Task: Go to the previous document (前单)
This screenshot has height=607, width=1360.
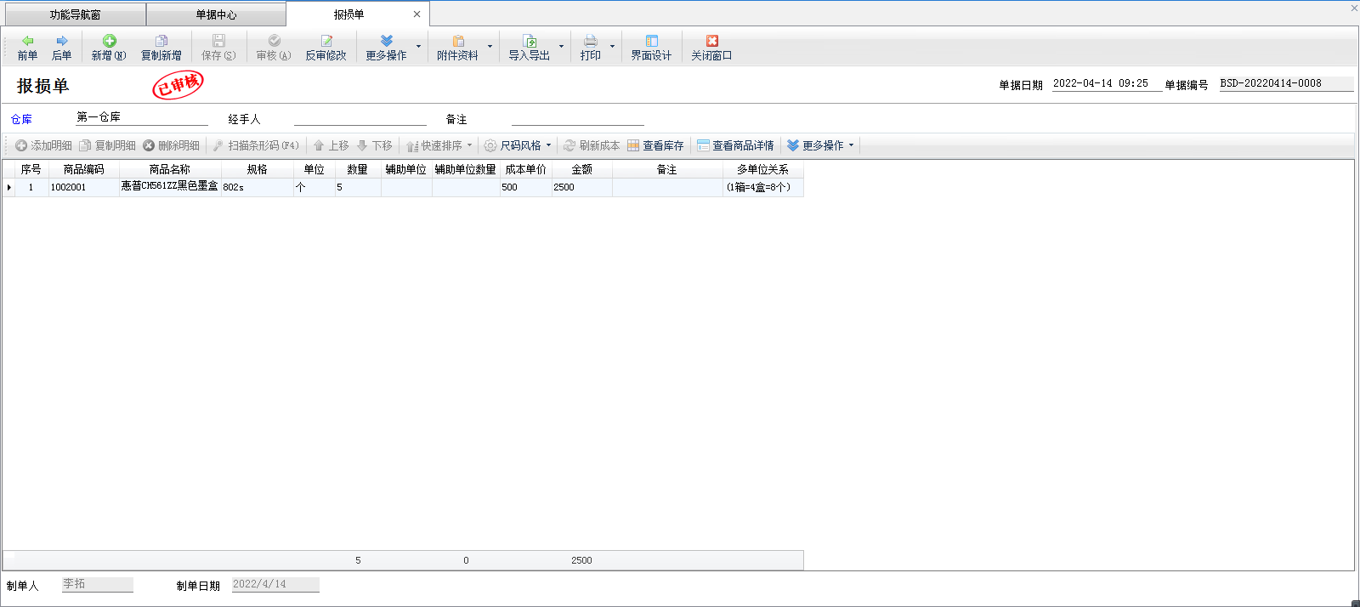Action: pos(27,48)
